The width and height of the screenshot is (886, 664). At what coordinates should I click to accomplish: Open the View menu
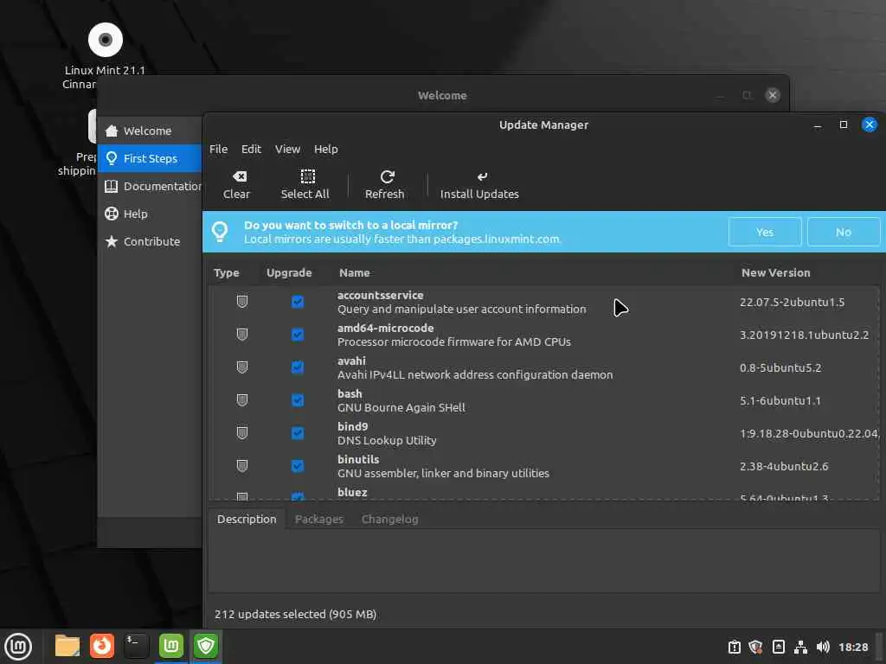click(x=287, y=149)
